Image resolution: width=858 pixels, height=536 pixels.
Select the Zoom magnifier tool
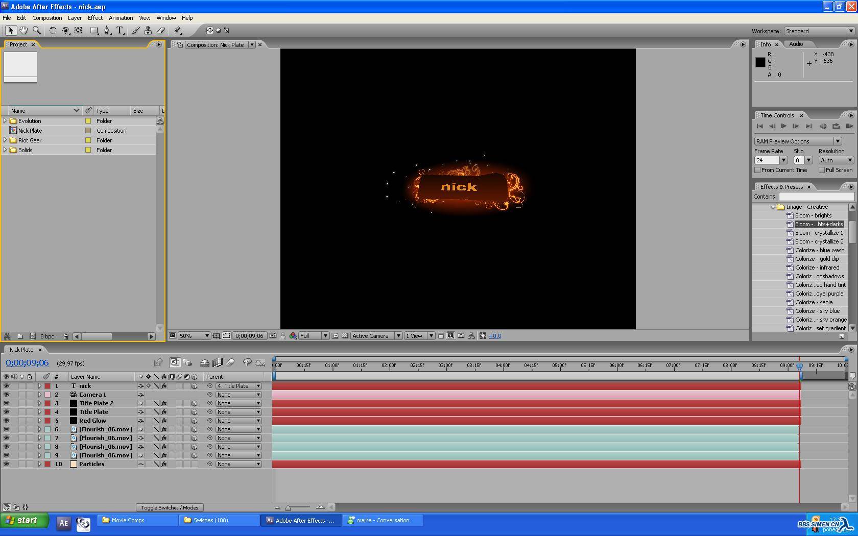[37, 31]
